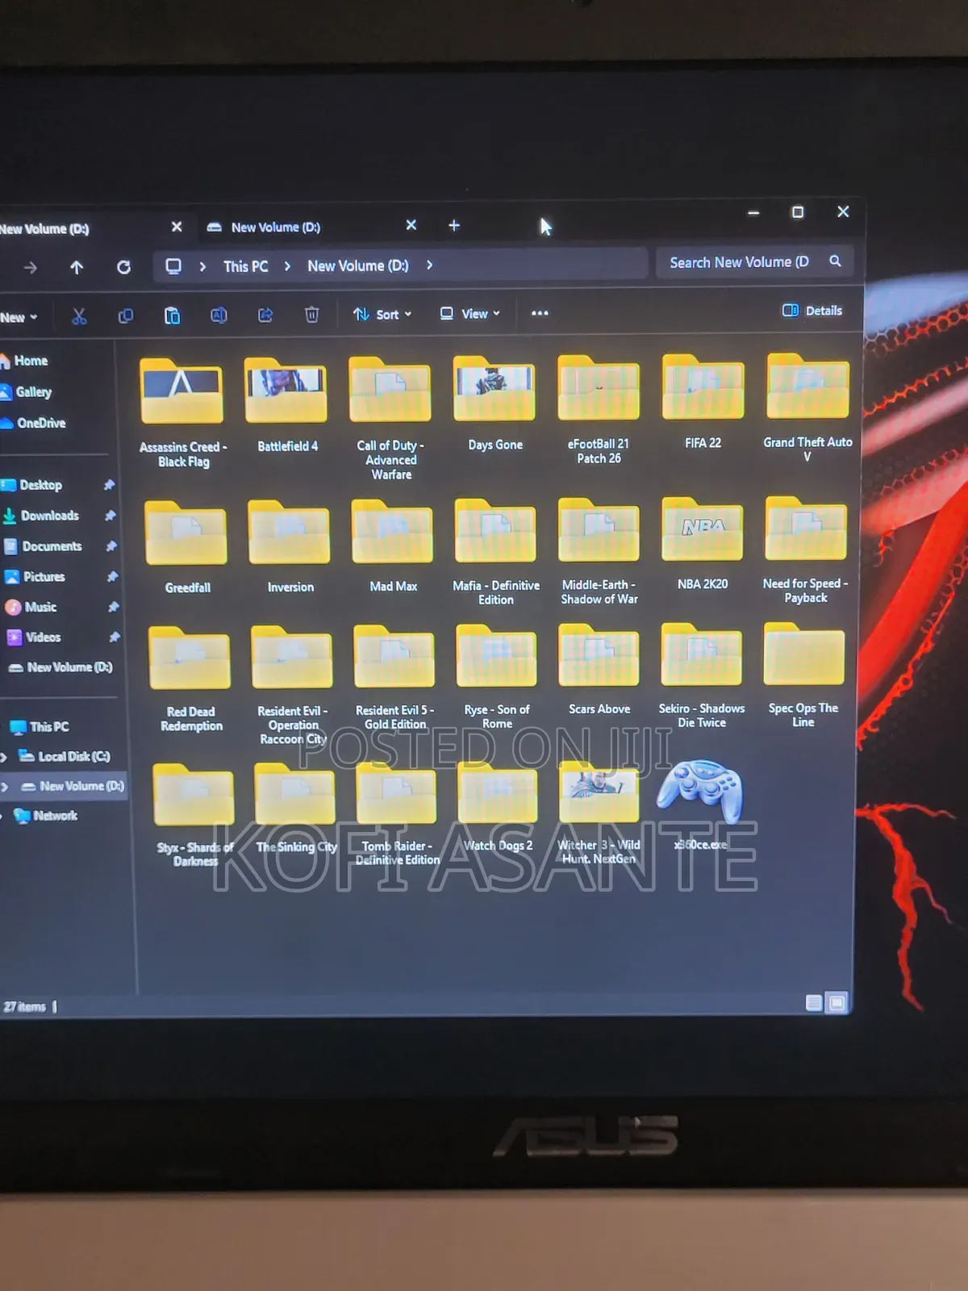The image size is (968, 1291).
Task: Open the New dropdown menu
Action: (x=19, y=317)
